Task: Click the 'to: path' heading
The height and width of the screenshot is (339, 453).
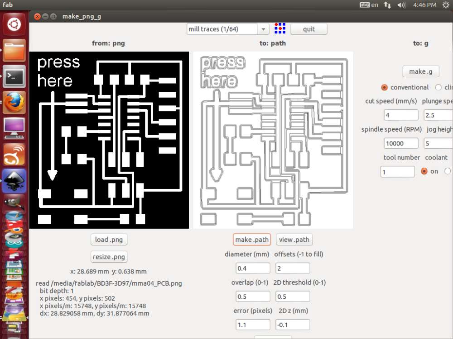Action: point(272,43)
